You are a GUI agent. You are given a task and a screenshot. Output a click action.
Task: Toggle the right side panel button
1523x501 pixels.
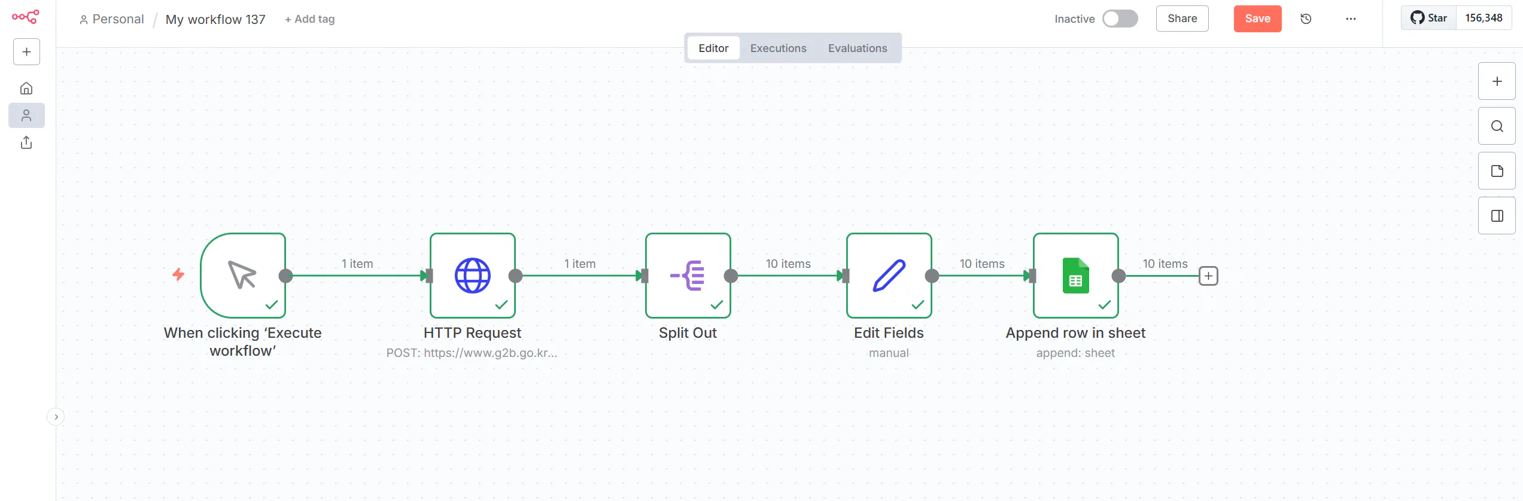coord(1497,216)
